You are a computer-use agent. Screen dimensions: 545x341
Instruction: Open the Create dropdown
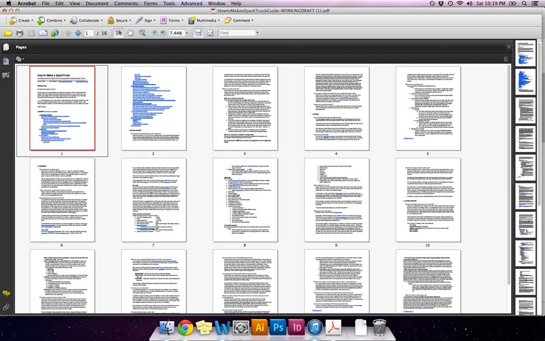point(21,21)
